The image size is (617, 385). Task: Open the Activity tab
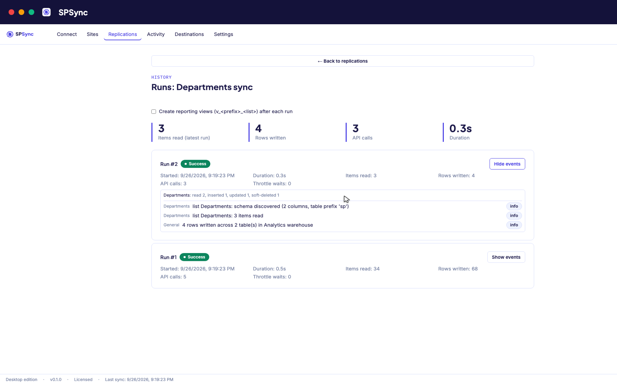pos(156,34)
